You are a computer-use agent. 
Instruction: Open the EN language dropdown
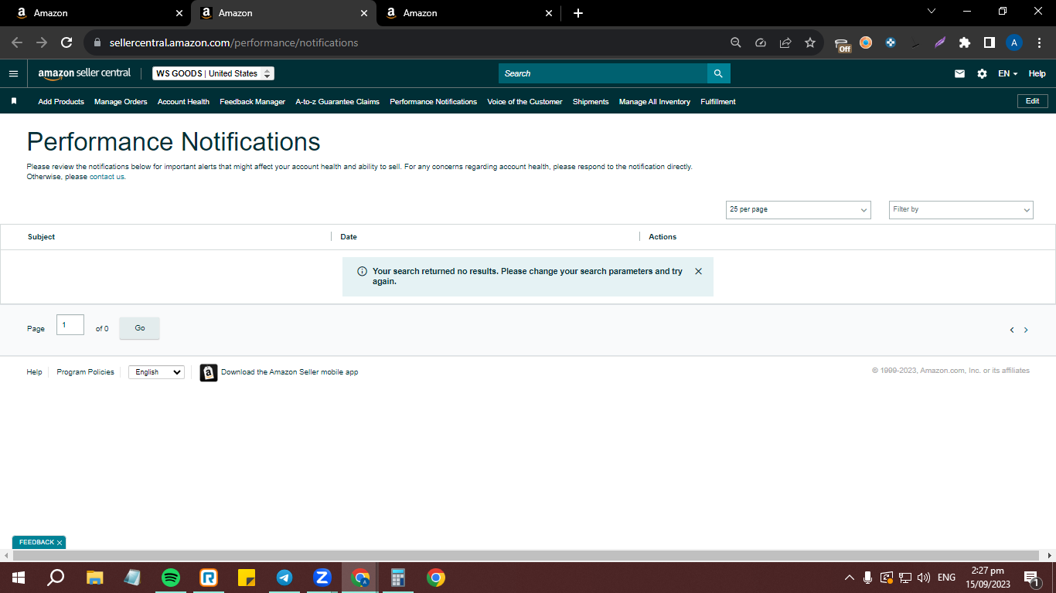click(1008, 73)
